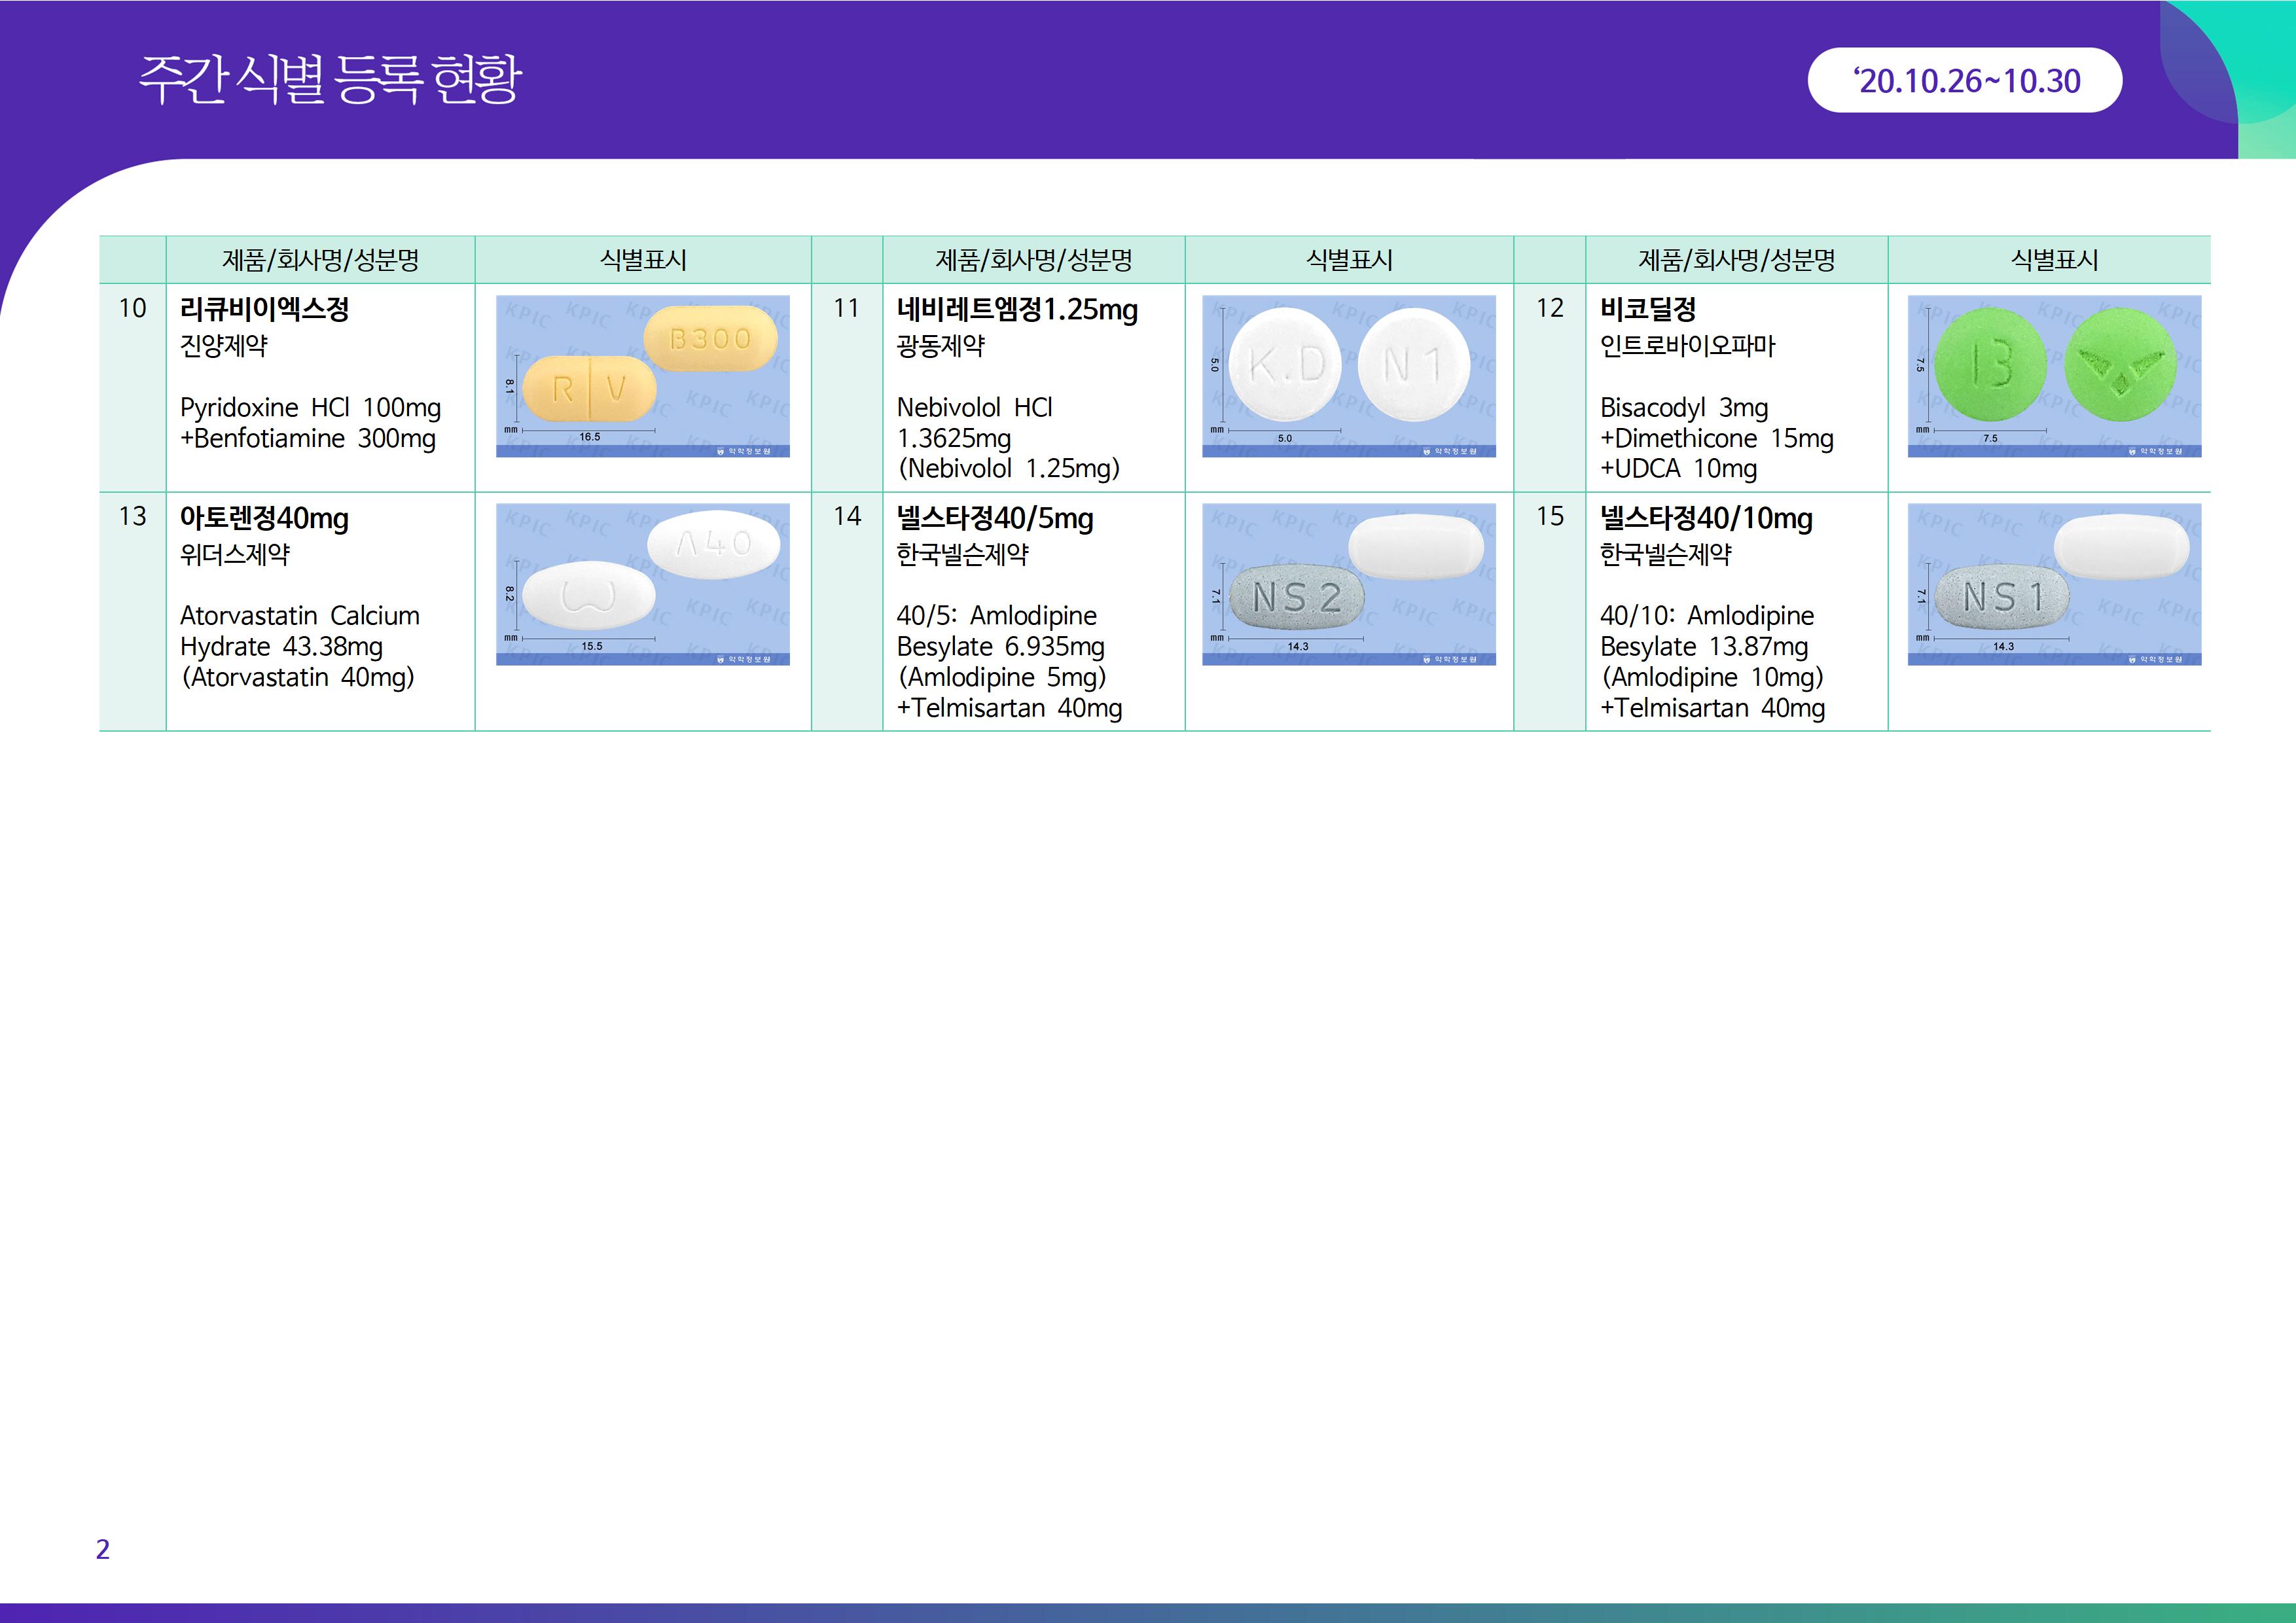Click the white N1 round tablet
The height and width of the screenshot is (1623, 2296).
(1414, 365)
